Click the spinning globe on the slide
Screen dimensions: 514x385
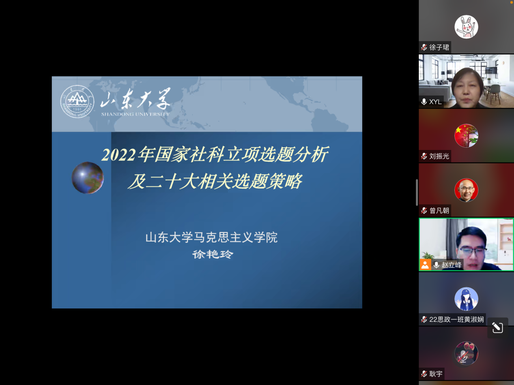tap(88, 178)
